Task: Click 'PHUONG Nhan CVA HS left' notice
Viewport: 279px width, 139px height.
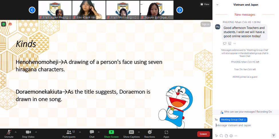Action: pyautogui.click(x=245, y=62)
